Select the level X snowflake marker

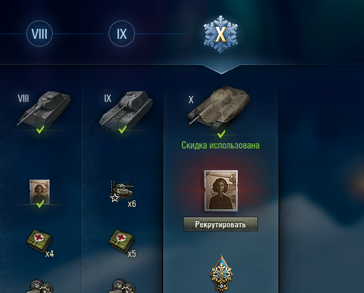click(x=221, y=34)
